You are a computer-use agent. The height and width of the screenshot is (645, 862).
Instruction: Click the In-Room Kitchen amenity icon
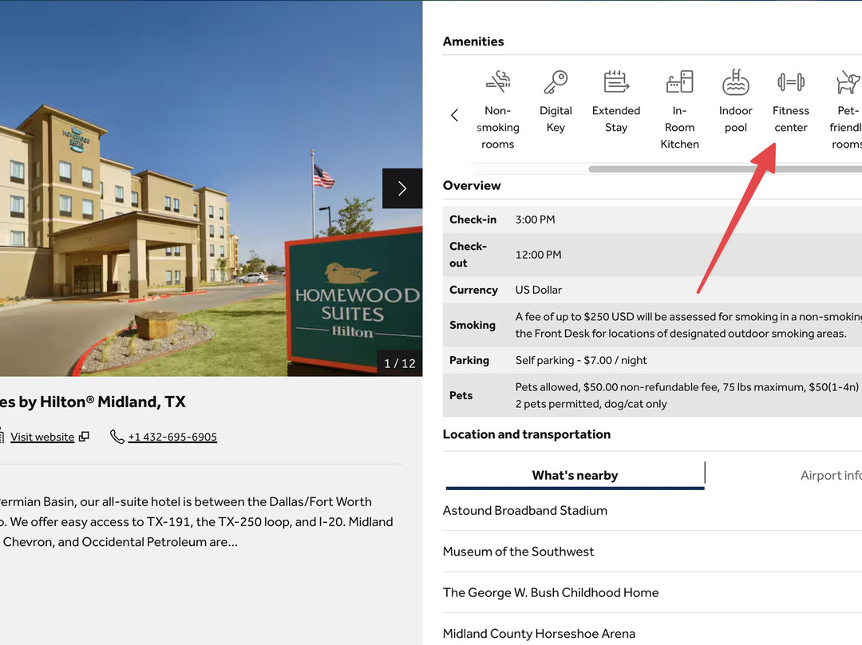pos(679,81)
